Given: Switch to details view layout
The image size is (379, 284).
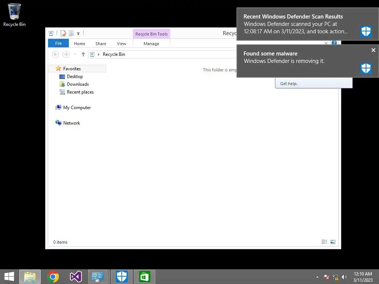Looking at the screenshot, I should point(324,242).
